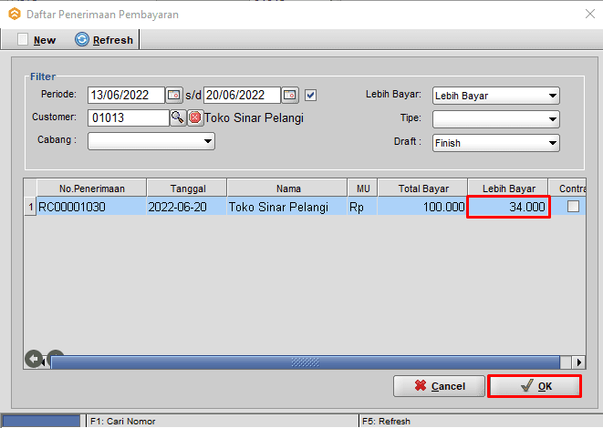Click the Lebih Bayar value 34.000
Image resolution: width=603 pixels, height=428 pixels.
click(508, 207)
